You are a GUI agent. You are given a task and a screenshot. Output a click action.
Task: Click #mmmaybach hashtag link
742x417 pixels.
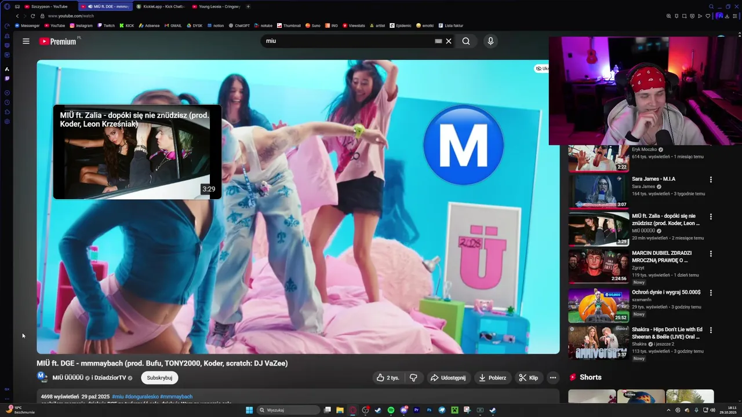(x=176, y=397)
